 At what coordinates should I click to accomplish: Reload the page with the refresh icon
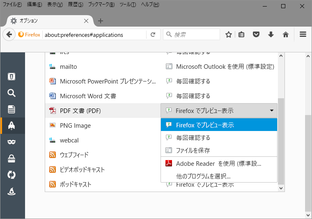(x=153, y=34)
